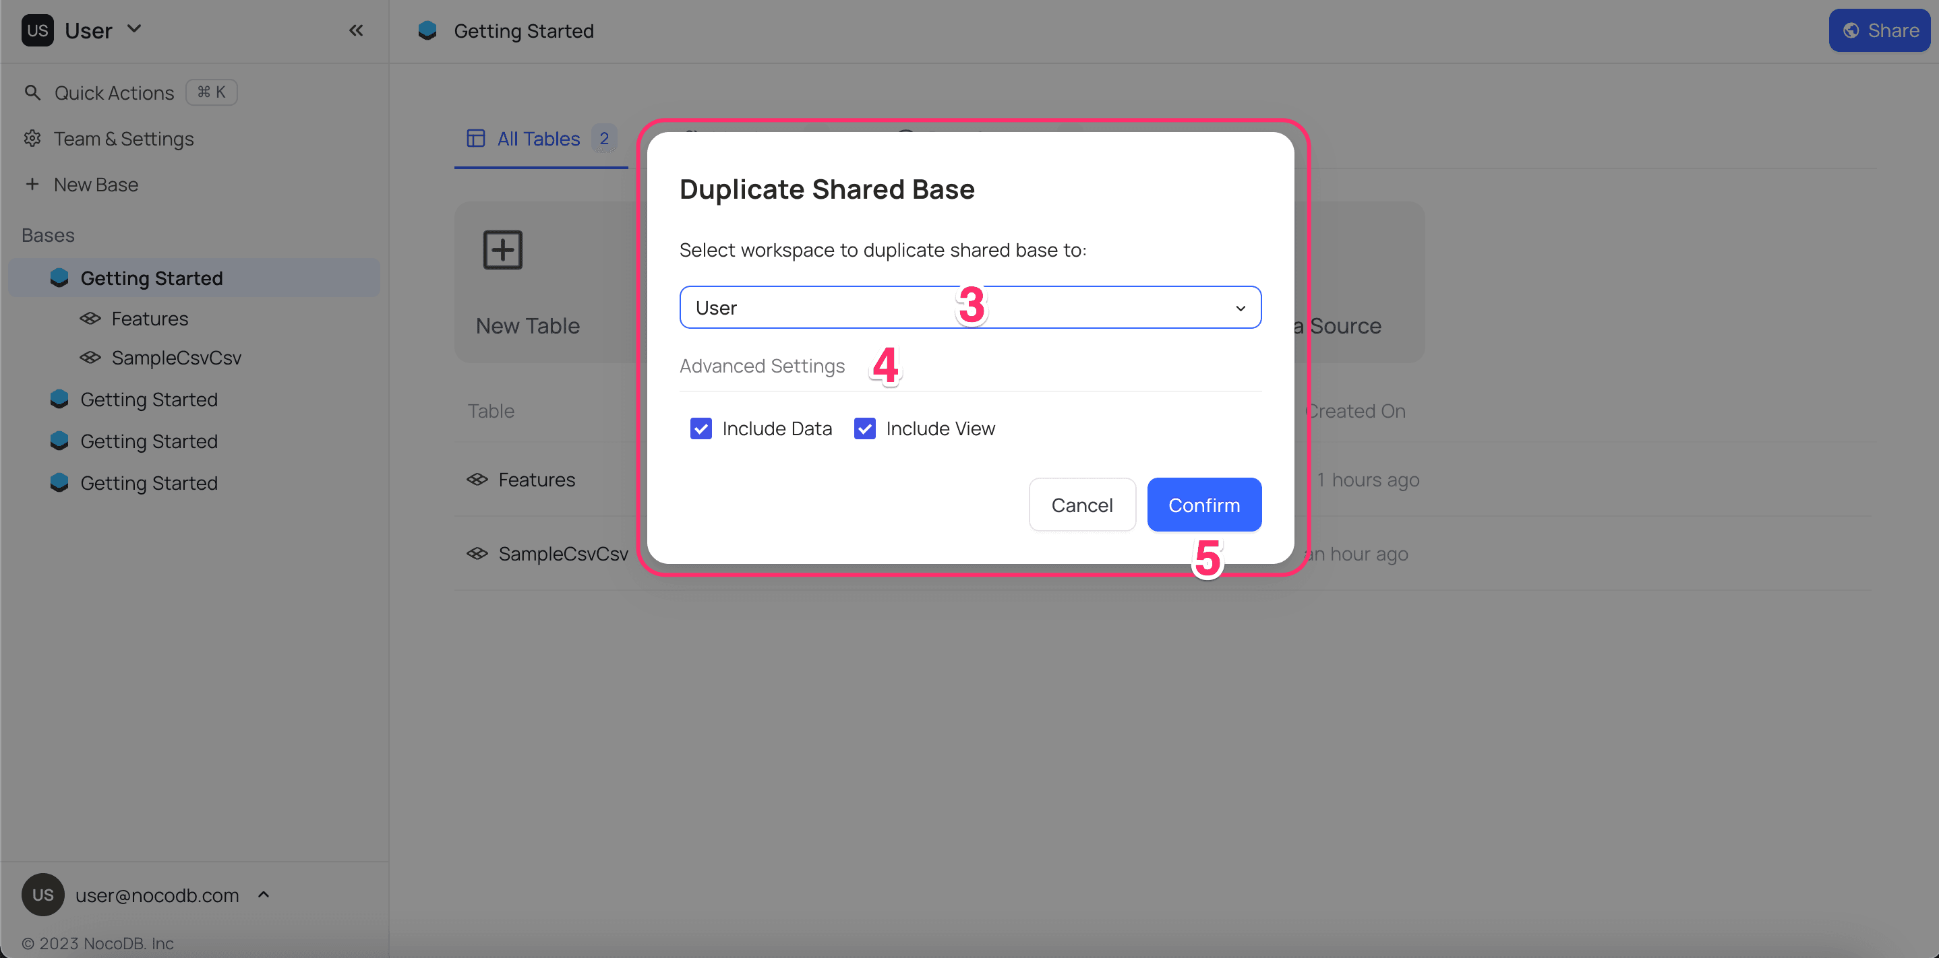Open the SampleCsvCsv row in tables list

click(562, 554)
